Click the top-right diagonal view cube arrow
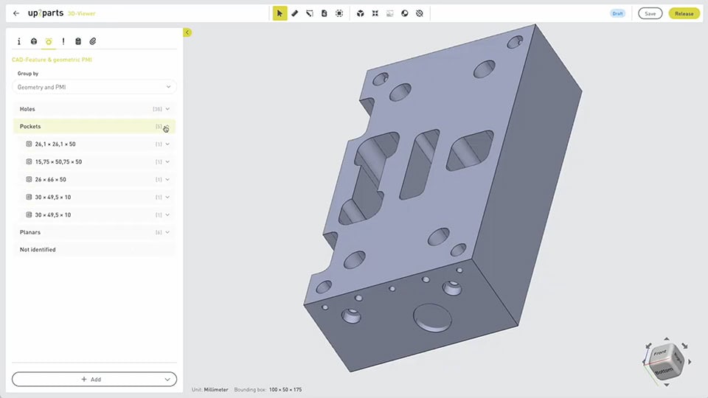 684,346
